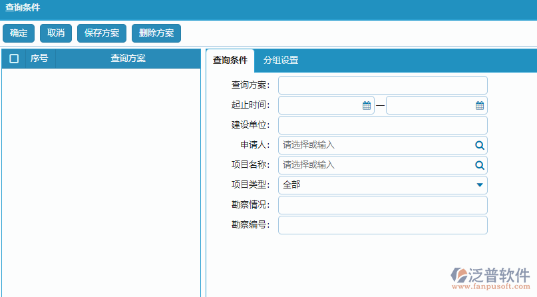537x297 pixels.
Task: Click the 保存方案 button
Action: tap(102, 33)
